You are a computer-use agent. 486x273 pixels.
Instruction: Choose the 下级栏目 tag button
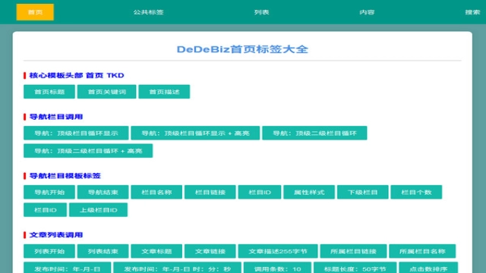pyautogui.click(x=363, y=192)
